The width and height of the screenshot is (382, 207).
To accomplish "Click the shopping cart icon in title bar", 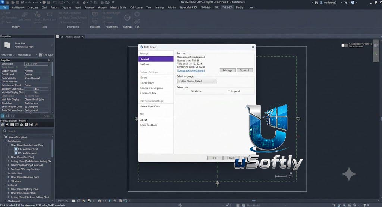I will tap(345, 3).
